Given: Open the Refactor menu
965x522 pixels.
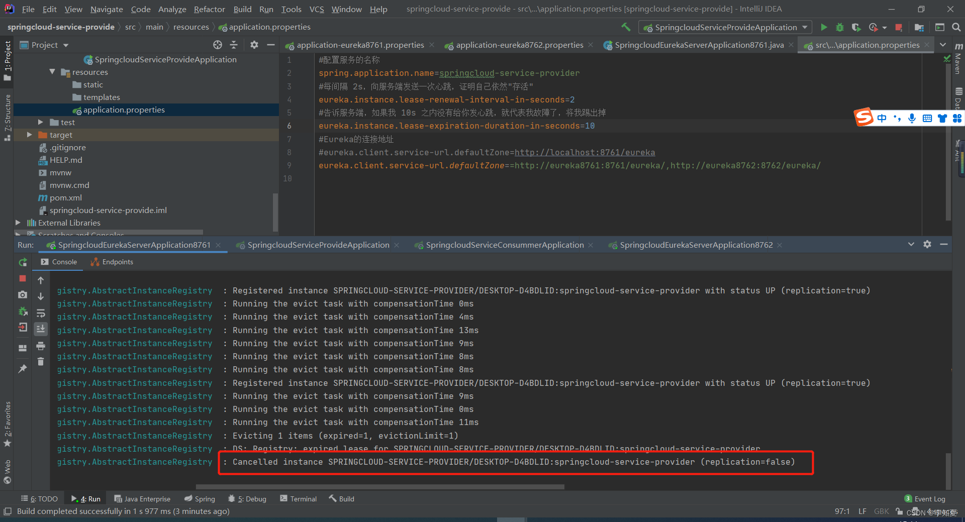Looking at the screenshot, I should coord(209,9).
